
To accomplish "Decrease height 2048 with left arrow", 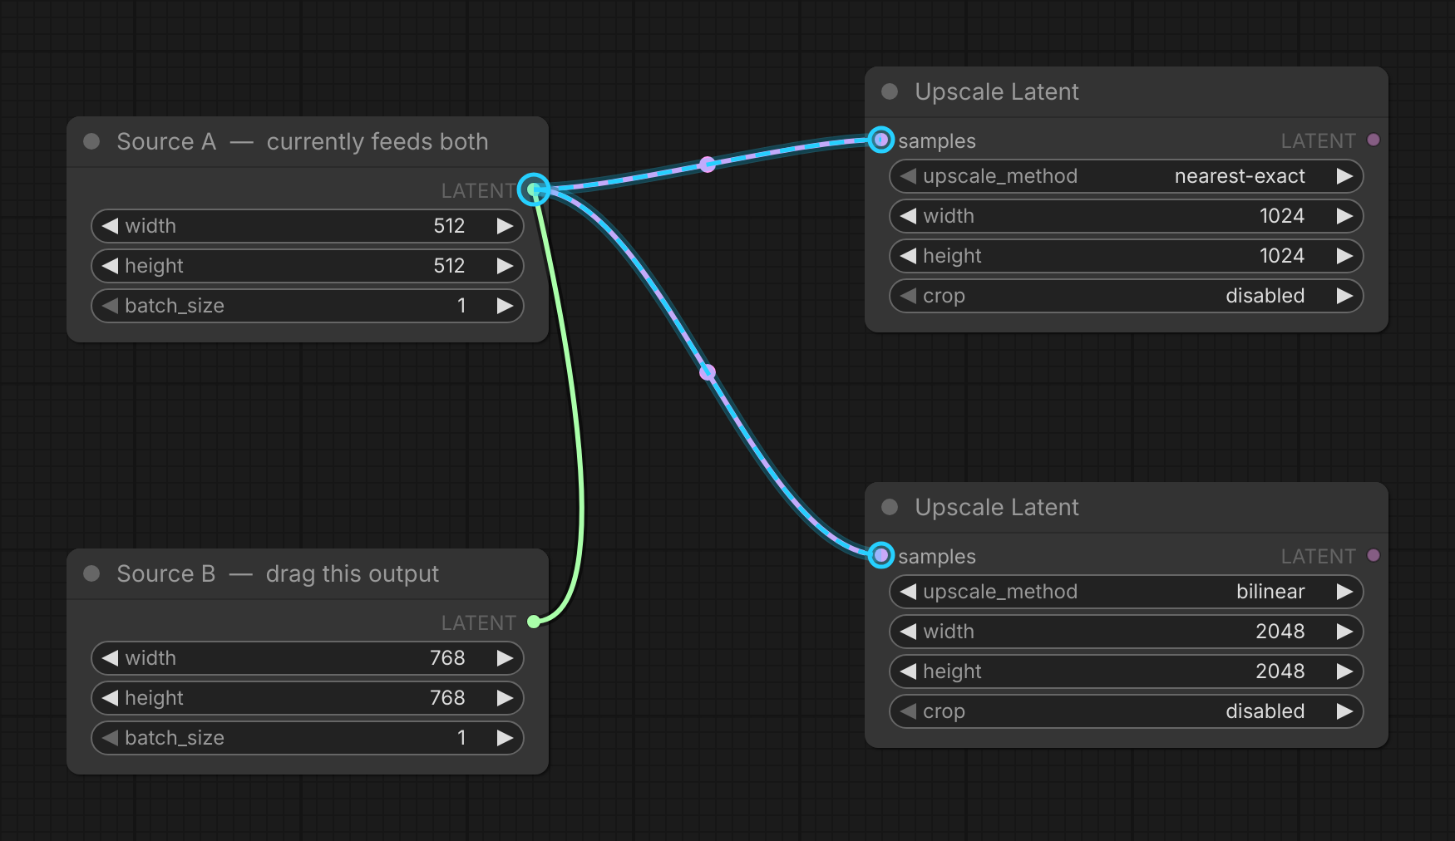I will coord(908,671).
